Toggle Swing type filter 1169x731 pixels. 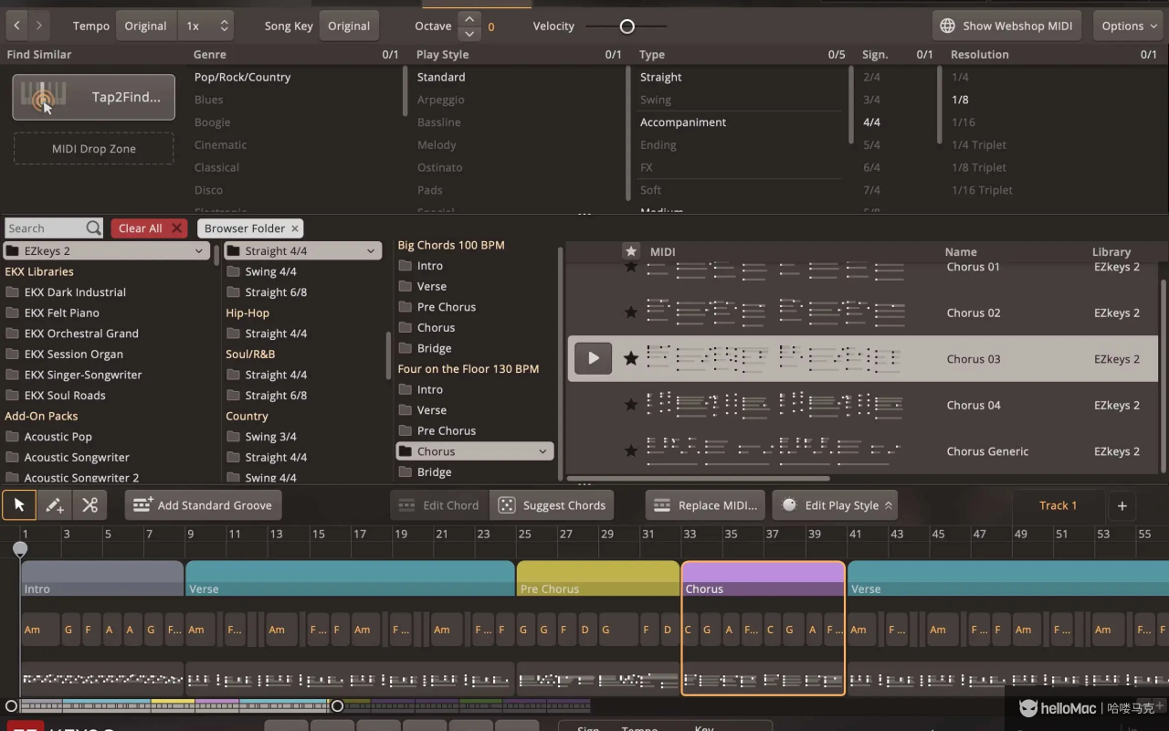[x=656, y=100]
